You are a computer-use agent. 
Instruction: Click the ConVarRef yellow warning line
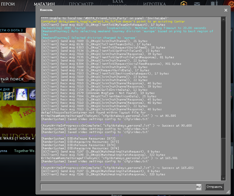pyautogui.click(x=113, y=21)
